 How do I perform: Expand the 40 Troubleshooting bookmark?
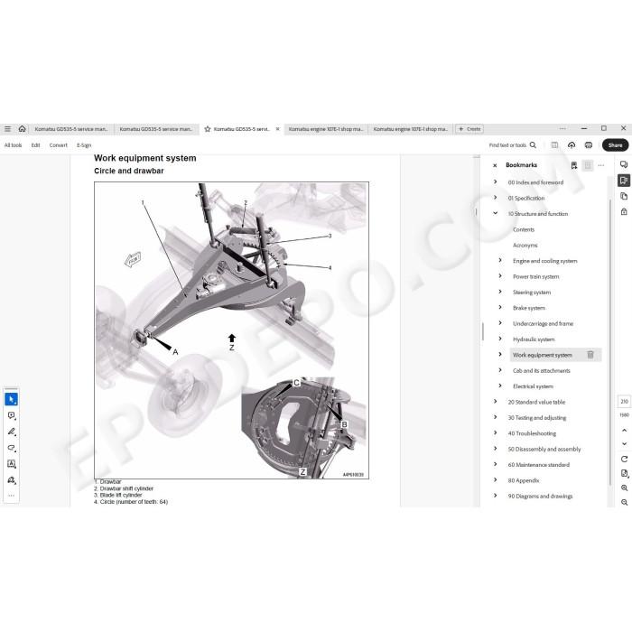click(496, 432)
